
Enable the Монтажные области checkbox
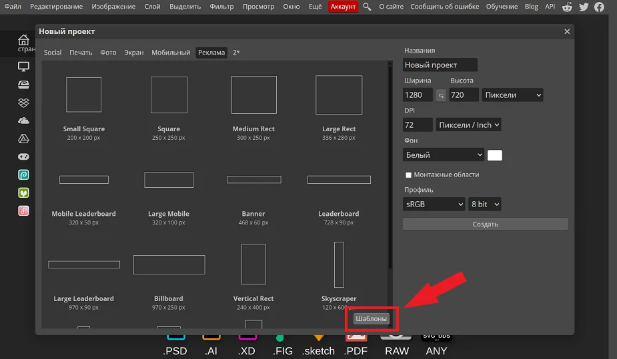tap(409, 175)
